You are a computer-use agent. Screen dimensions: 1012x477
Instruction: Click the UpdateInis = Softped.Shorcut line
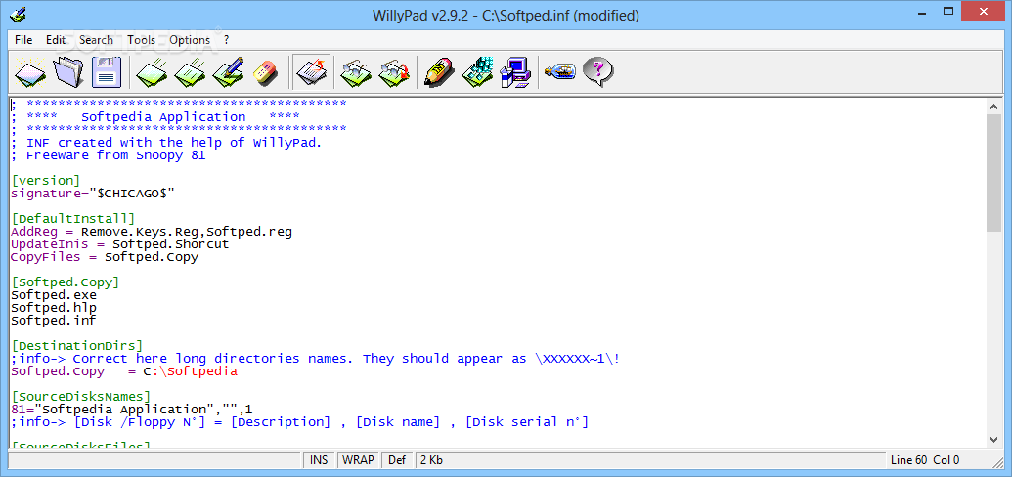(120, 244)
